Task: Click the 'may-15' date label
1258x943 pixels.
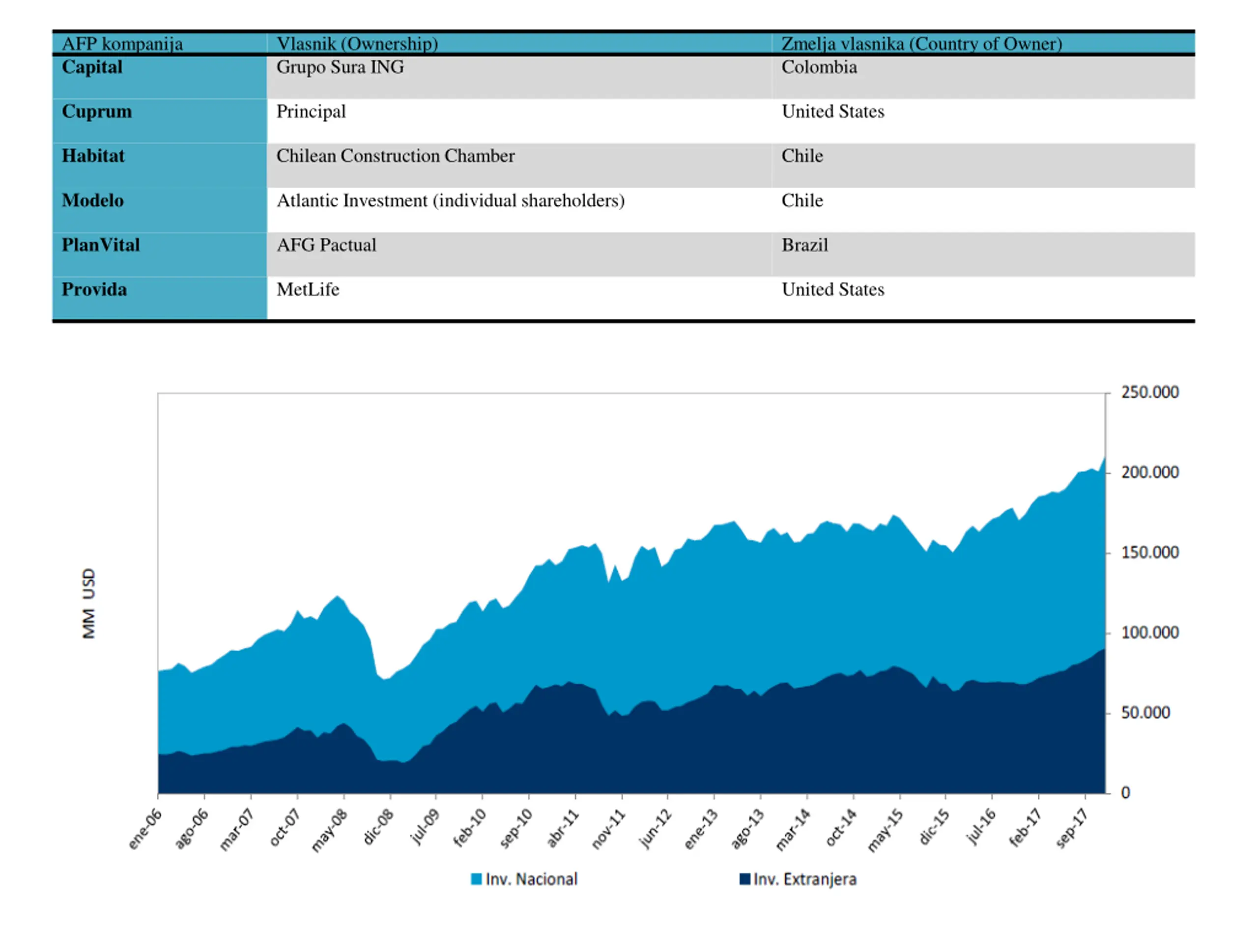Action: (886, 831)
